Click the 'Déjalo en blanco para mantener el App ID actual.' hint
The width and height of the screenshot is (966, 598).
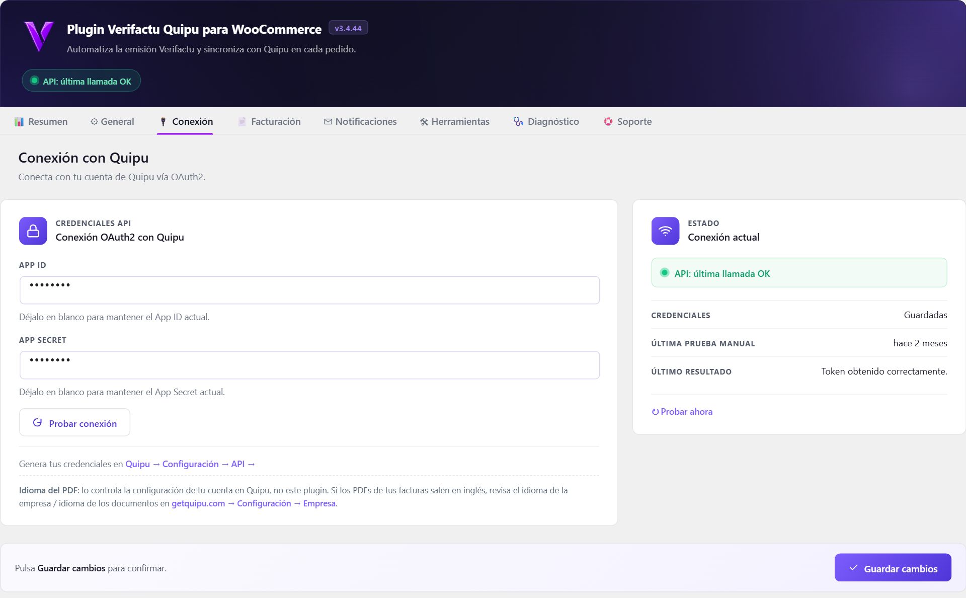[114, 317]
